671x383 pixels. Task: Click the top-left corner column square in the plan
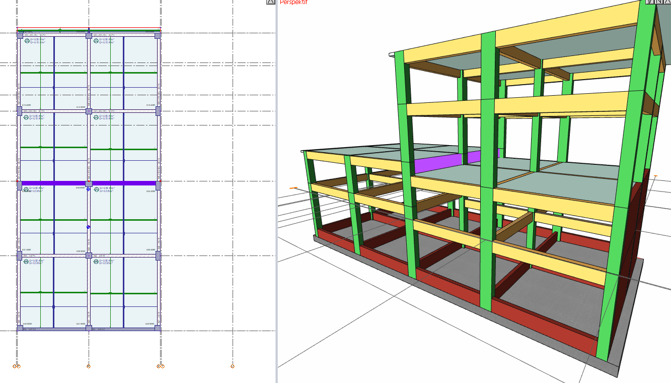[x=20, y=35]
